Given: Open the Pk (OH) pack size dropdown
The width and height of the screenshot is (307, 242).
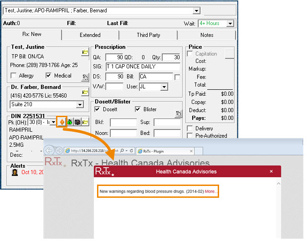Looking at the screenshot, I should coord(53,122).
